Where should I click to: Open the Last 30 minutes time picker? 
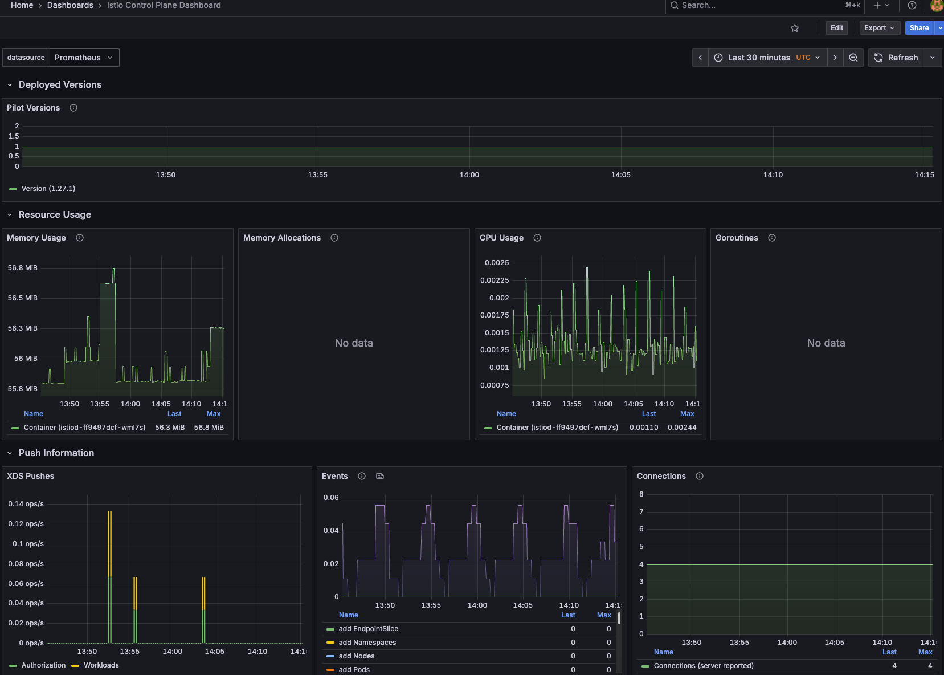pyautogui.click(x=759, y=57)
